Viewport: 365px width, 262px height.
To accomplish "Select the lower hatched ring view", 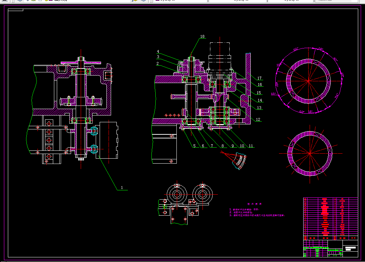I will coord(310,153).
